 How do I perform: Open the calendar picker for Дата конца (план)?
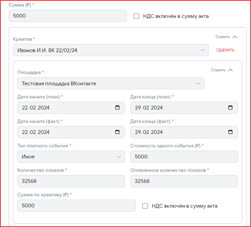tap(230, 108)
